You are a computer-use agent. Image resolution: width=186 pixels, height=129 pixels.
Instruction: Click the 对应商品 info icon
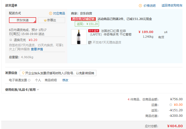pyautogui.click(x=51, y=13)
